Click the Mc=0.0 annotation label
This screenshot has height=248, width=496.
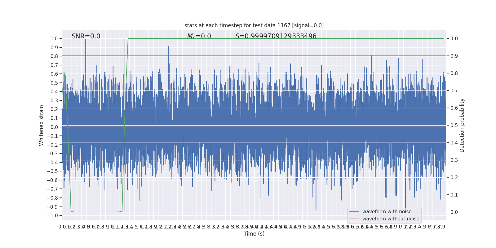point(199,37)
